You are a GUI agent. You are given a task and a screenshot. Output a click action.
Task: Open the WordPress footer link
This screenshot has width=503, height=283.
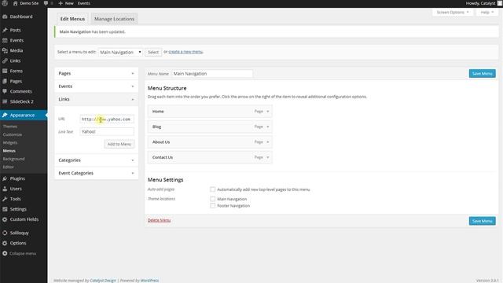coord(149,281)
